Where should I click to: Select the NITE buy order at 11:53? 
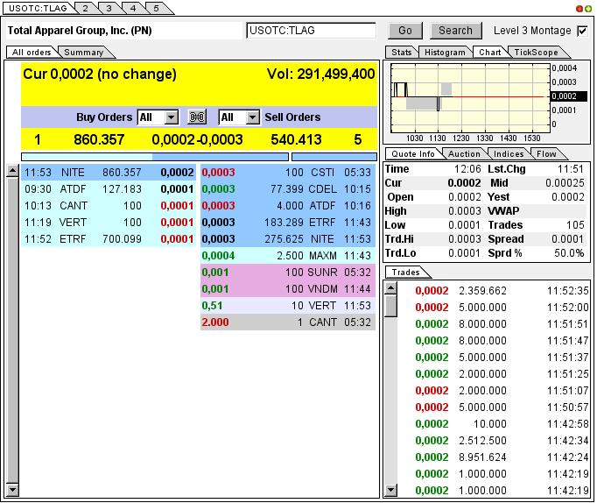click(109, 173)
